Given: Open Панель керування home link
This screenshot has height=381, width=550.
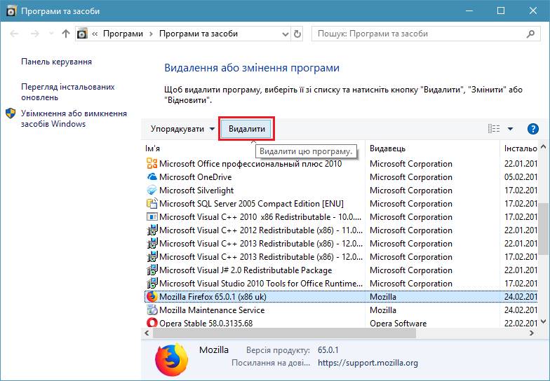Looking at the screenshot, I should point(56,62).
